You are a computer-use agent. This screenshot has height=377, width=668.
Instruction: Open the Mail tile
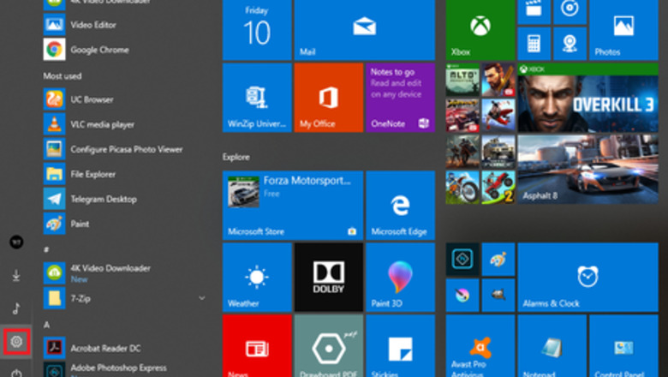[x=365, y=30]
